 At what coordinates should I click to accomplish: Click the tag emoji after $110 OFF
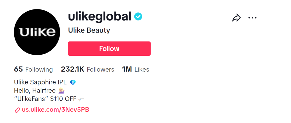click(81, 100)
